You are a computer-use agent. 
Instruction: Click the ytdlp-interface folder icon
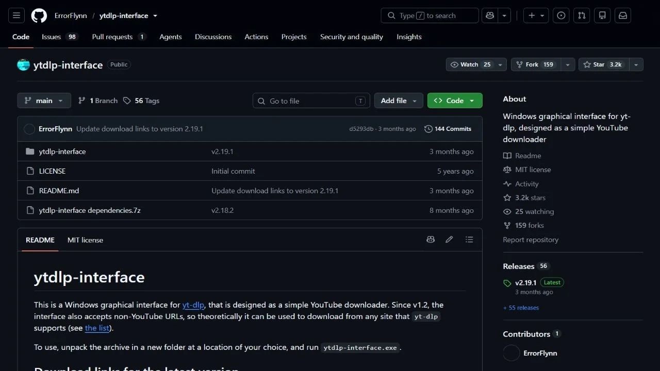point(30,151)
